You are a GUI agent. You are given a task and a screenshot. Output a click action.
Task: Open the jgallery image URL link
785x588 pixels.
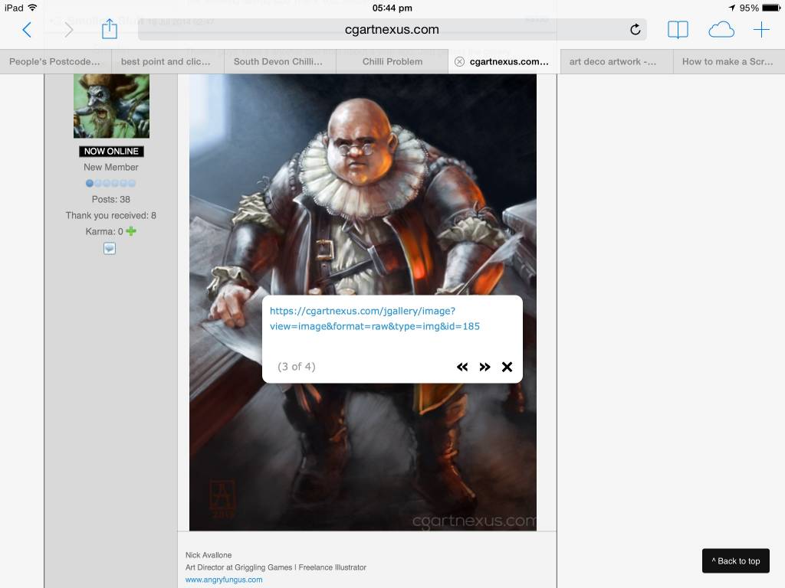(x=375, y=318)
